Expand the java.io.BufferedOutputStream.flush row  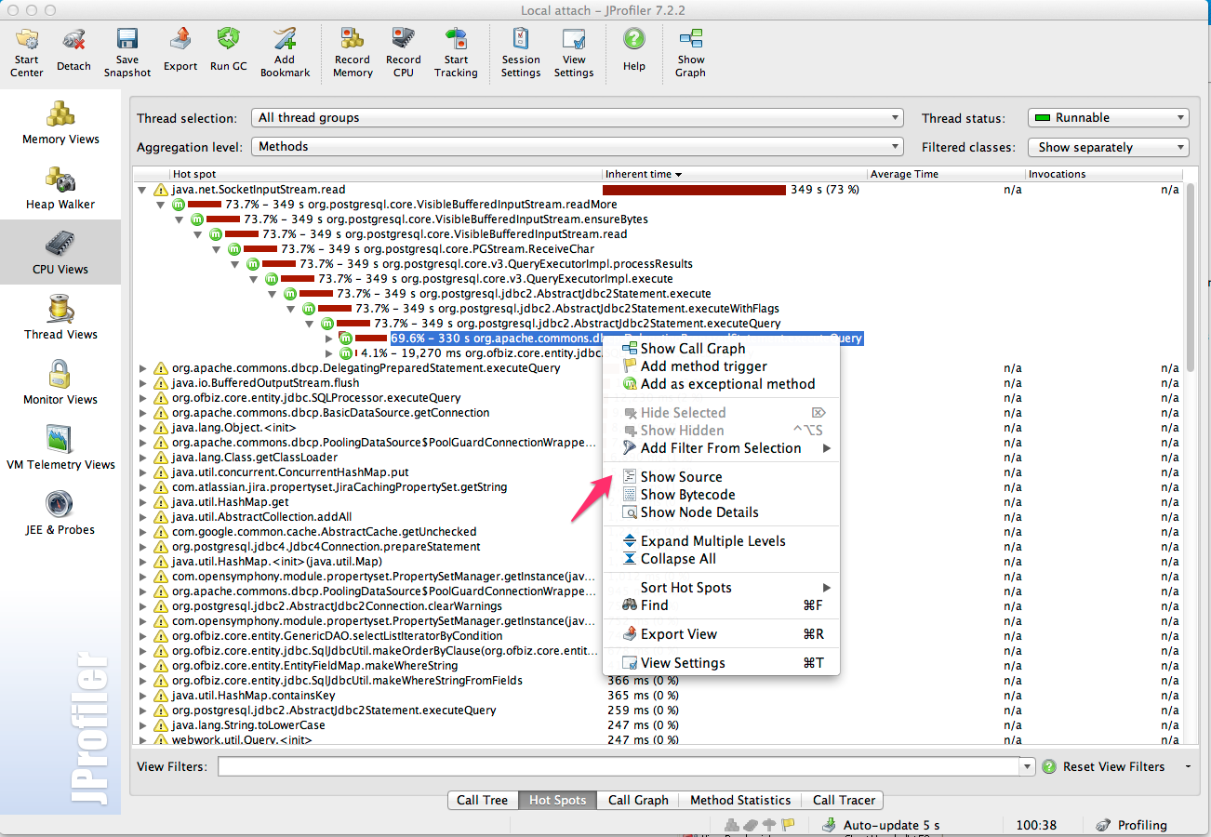[143, 383]
